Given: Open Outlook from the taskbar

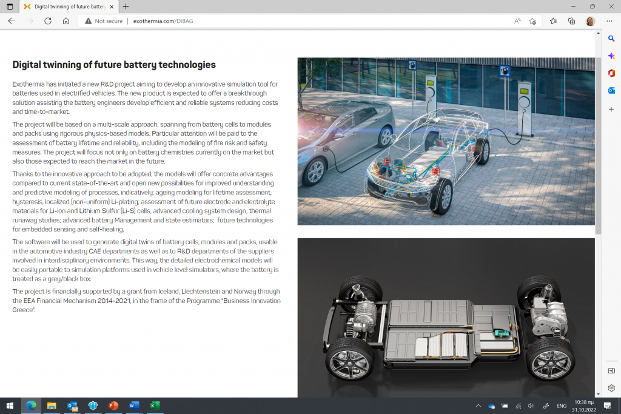Looking at the screenshot, I should pyautogui.click(x=72, y=406).
